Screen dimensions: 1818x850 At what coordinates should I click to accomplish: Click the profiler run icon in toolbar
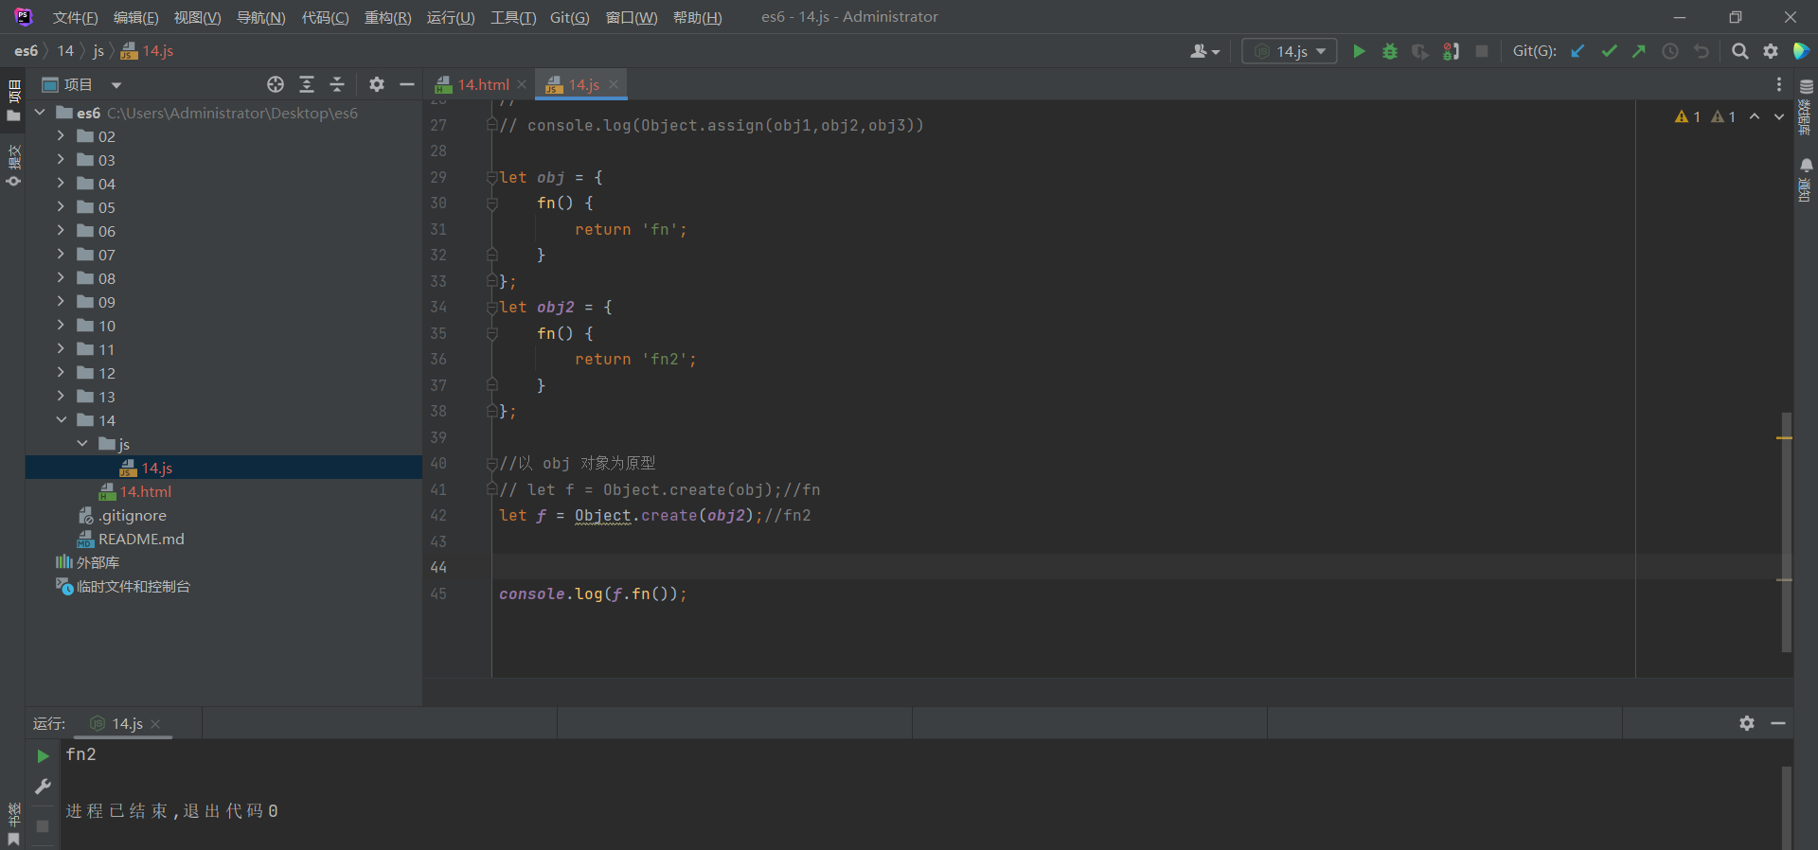tap(1451, 51)
